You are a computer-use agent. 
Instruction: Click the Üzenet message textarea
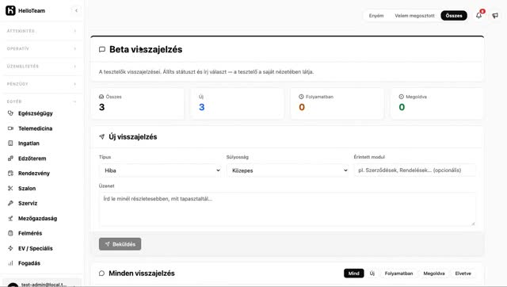(x=288, y=209)
